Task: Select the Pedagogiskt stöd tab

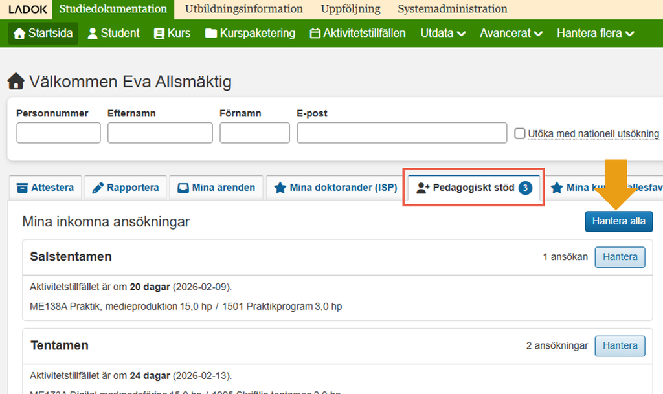Action: (x=473, y=188)
